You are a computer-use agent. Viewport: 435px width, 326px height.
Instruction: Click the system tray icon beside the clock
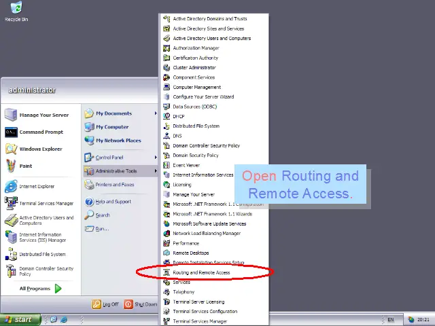coord(411,320)
